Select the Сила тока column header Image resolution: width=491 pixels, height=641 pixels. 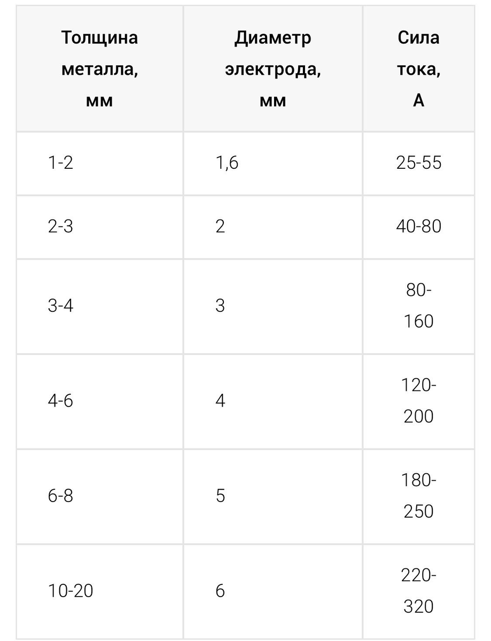click(418, 69)
